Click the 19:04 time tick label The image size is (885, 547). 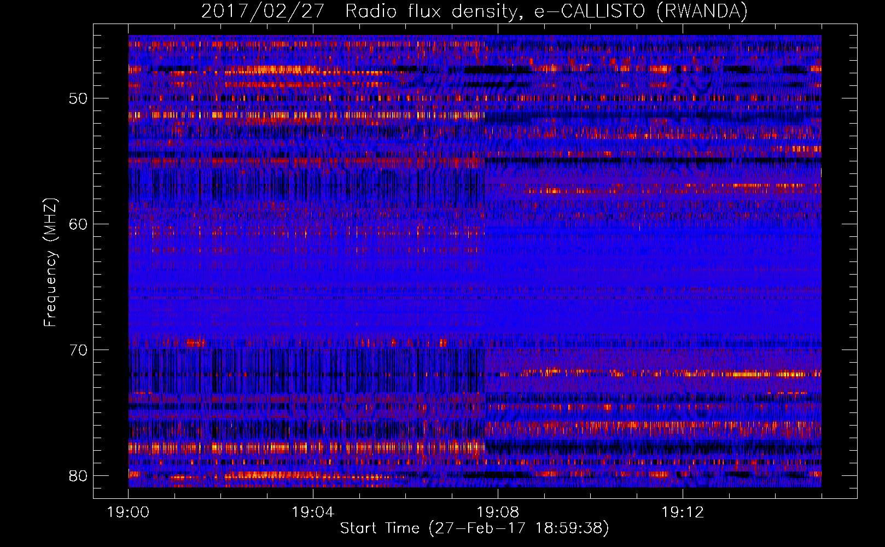313,513
